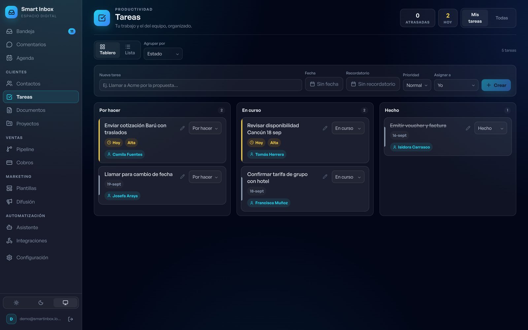The width and height of the screenshot is (528, 330).
Task: Open Proyectos section
Action: point(41,124)
